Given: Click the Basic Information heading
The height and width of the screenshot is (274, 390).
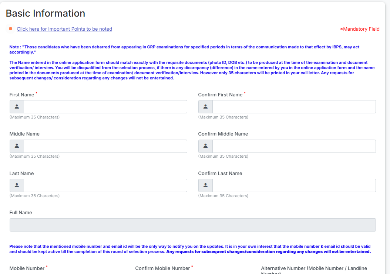Looking at the screenshot, I should [46, 13].
